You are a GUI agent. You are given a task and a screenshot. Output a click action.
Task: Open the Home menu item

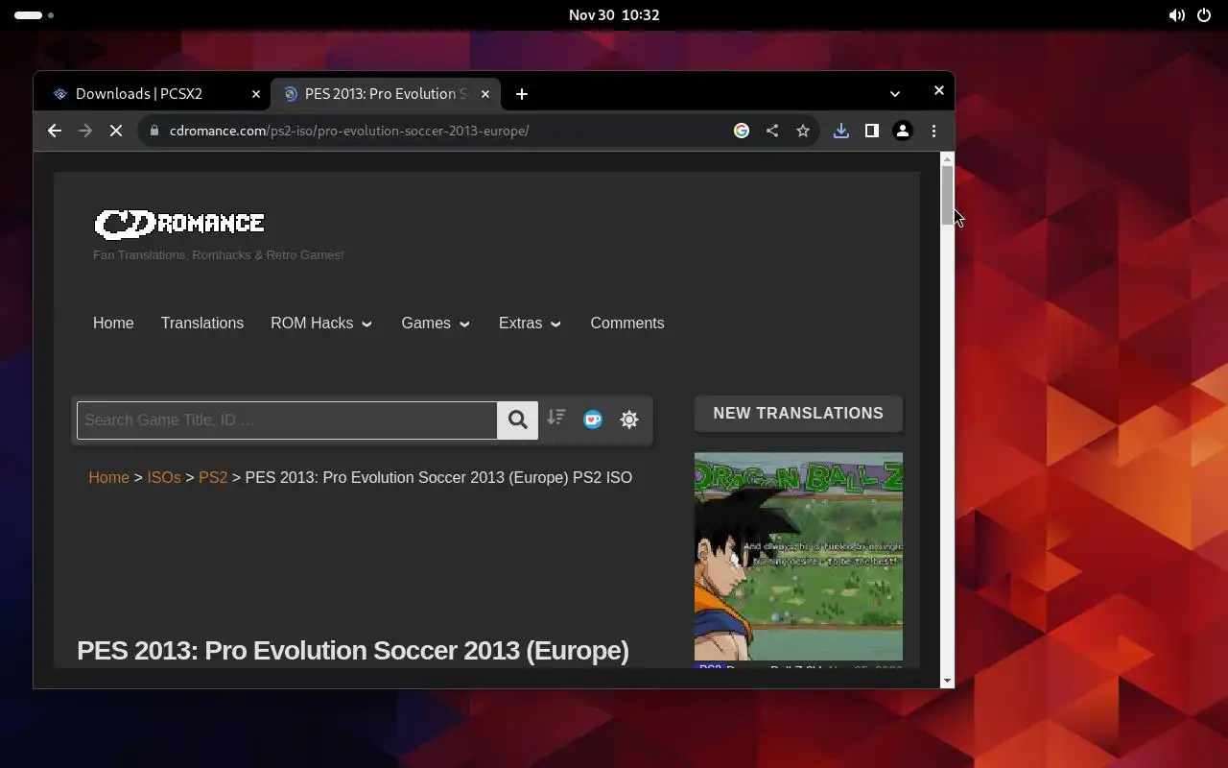click(113, 323)
